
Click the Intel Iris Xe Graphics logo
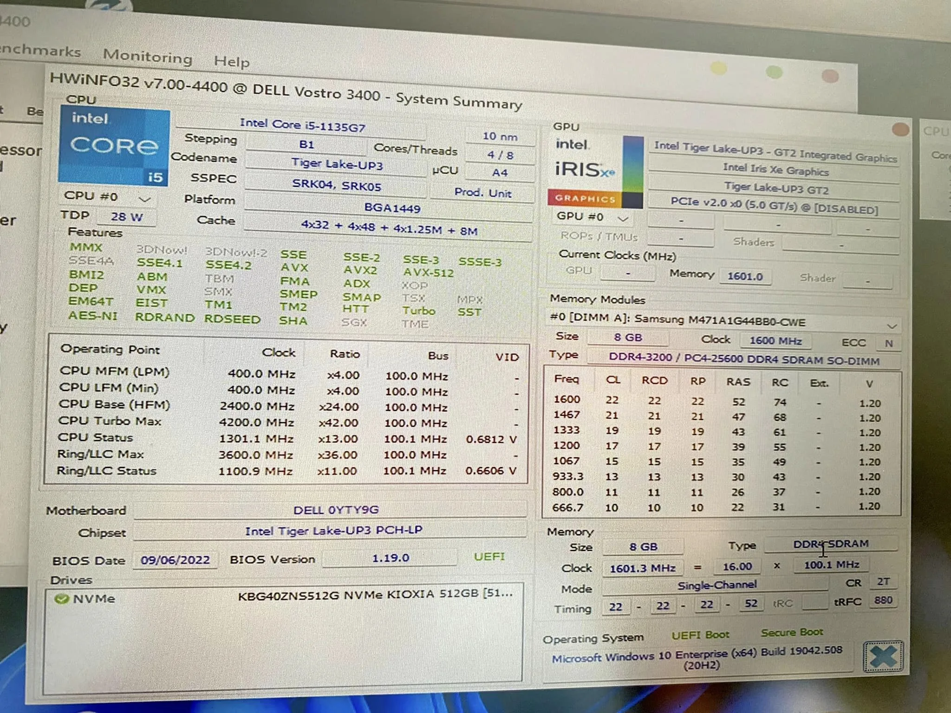[x=595, y=172]
